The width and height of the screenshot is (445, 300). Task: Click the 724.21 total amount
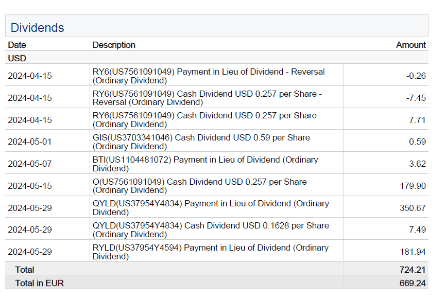413,270
